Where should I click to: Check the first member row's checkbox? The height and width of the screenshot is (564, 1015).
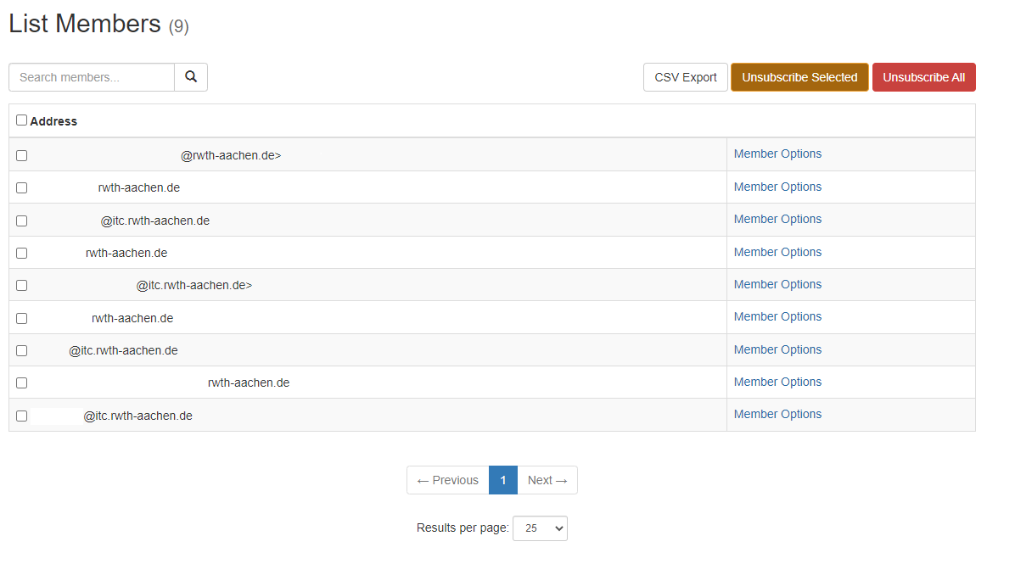click(22, 155)
